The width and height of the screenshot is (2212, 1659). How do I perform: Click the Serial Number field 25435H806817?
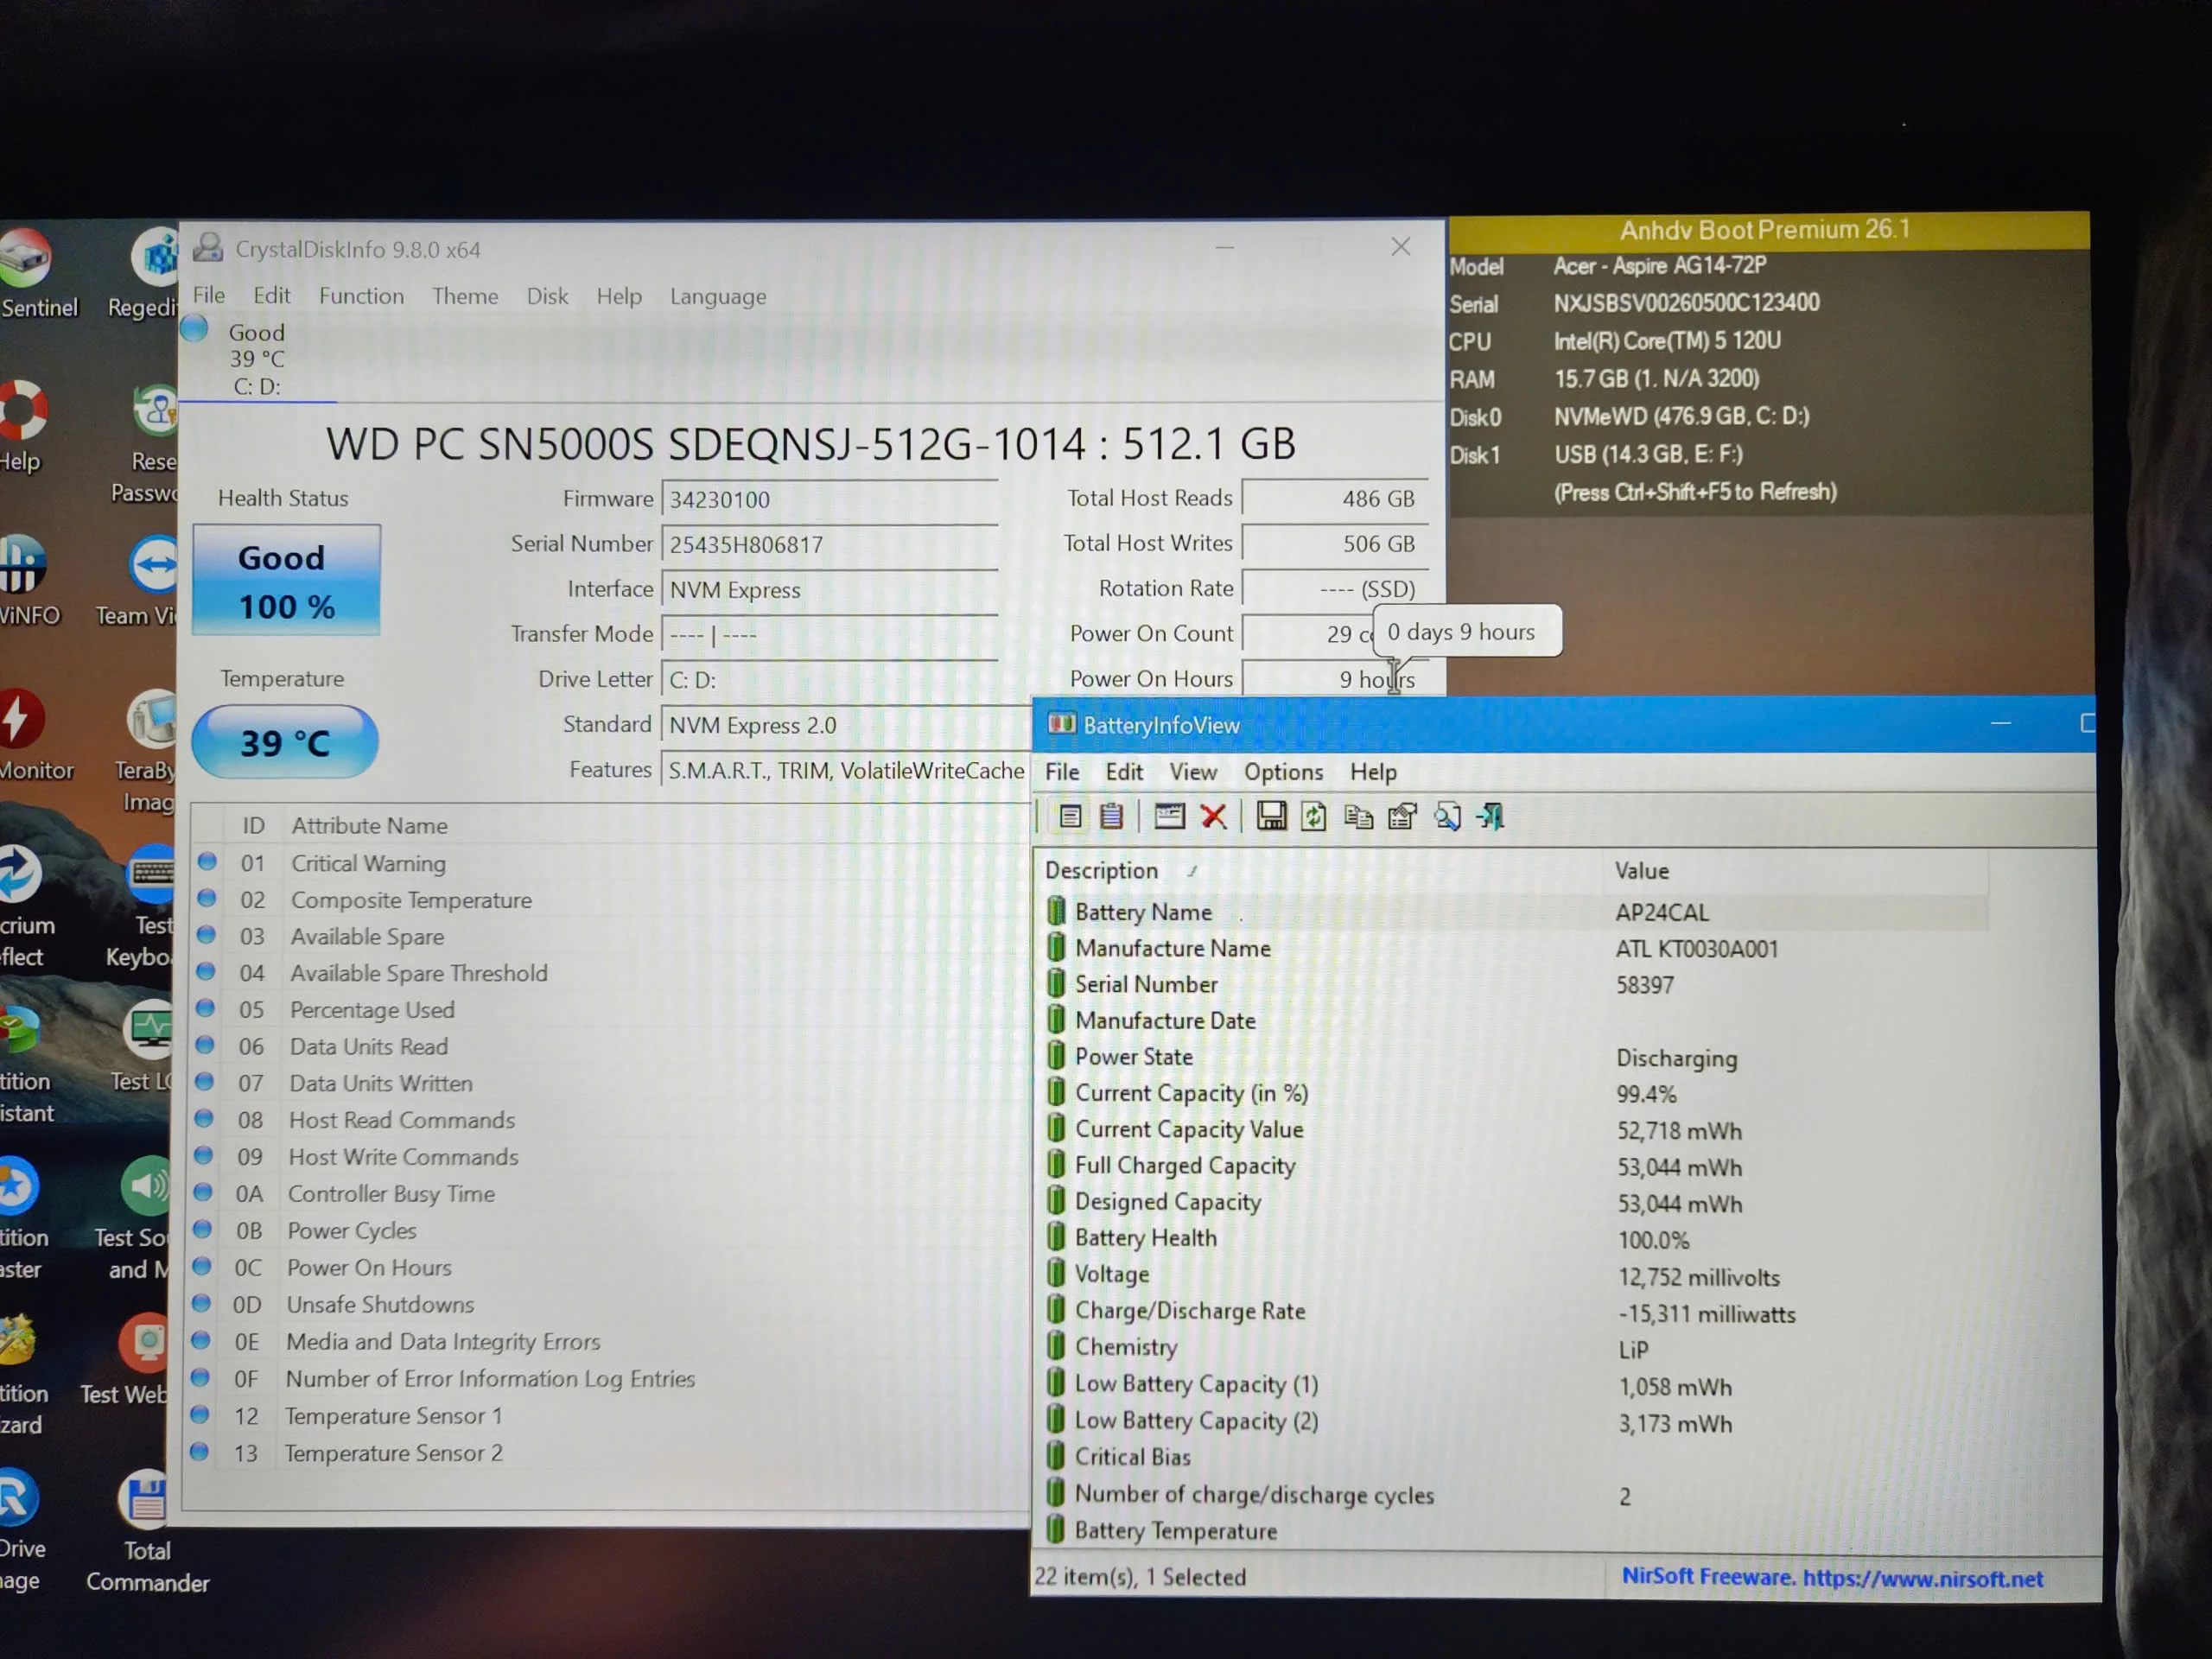click(830, 544)
